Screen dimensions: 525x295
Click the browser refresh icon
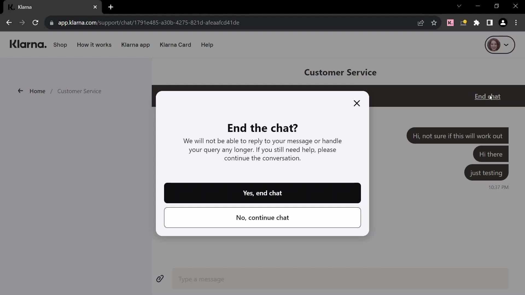pos(35,22)
